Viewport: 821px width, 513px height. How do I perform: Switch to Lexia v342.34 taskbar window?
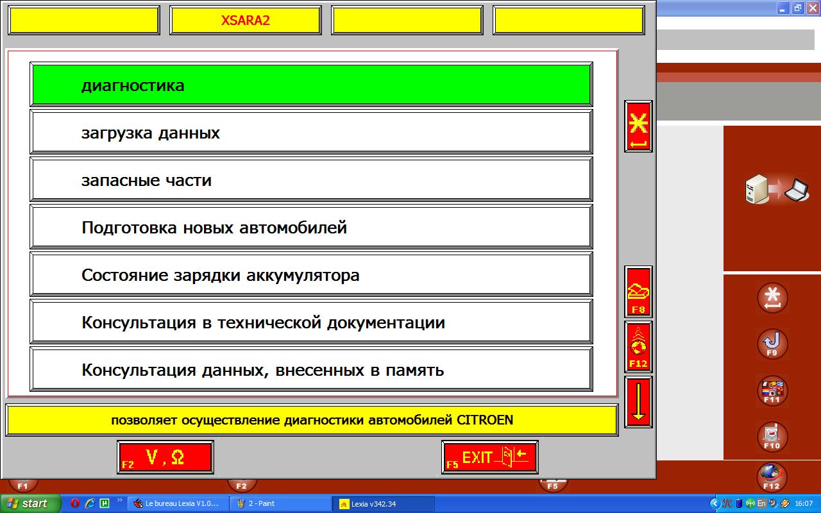click(384, 503)
